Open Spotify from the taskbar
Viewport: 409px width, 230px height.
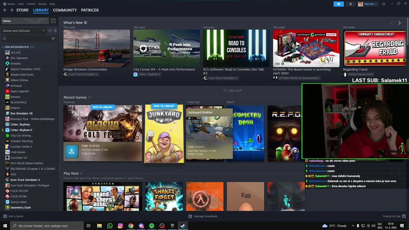[151, 226]
